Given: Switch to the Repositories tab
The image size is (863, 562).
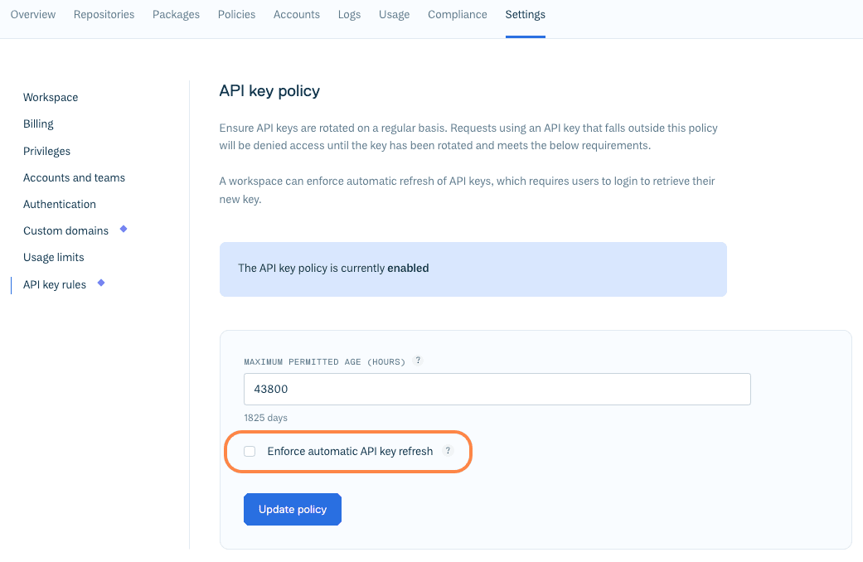Looking at the screenshot, I should [104, 14].
